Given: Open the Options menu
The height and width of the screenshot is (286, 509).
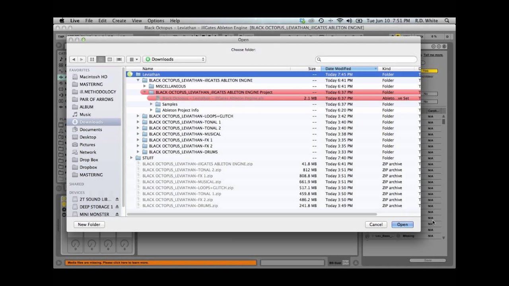Looking at the screenshot, I should pos(156,21).
